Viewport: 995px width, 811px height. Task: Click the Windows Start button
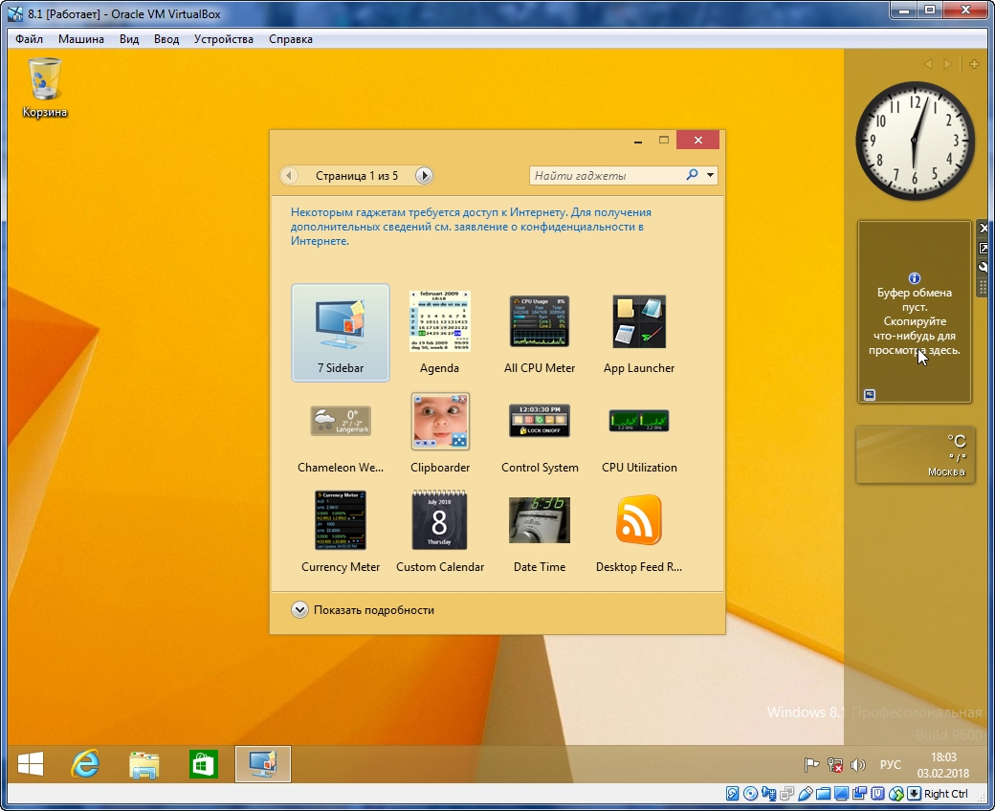(x=30, y=764)
